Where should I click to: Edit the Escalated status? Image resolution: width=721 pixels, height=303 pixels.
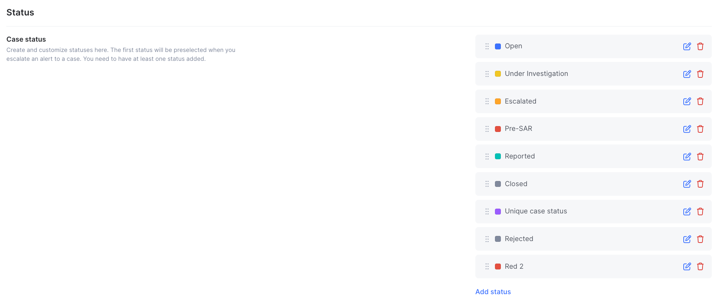687,101
